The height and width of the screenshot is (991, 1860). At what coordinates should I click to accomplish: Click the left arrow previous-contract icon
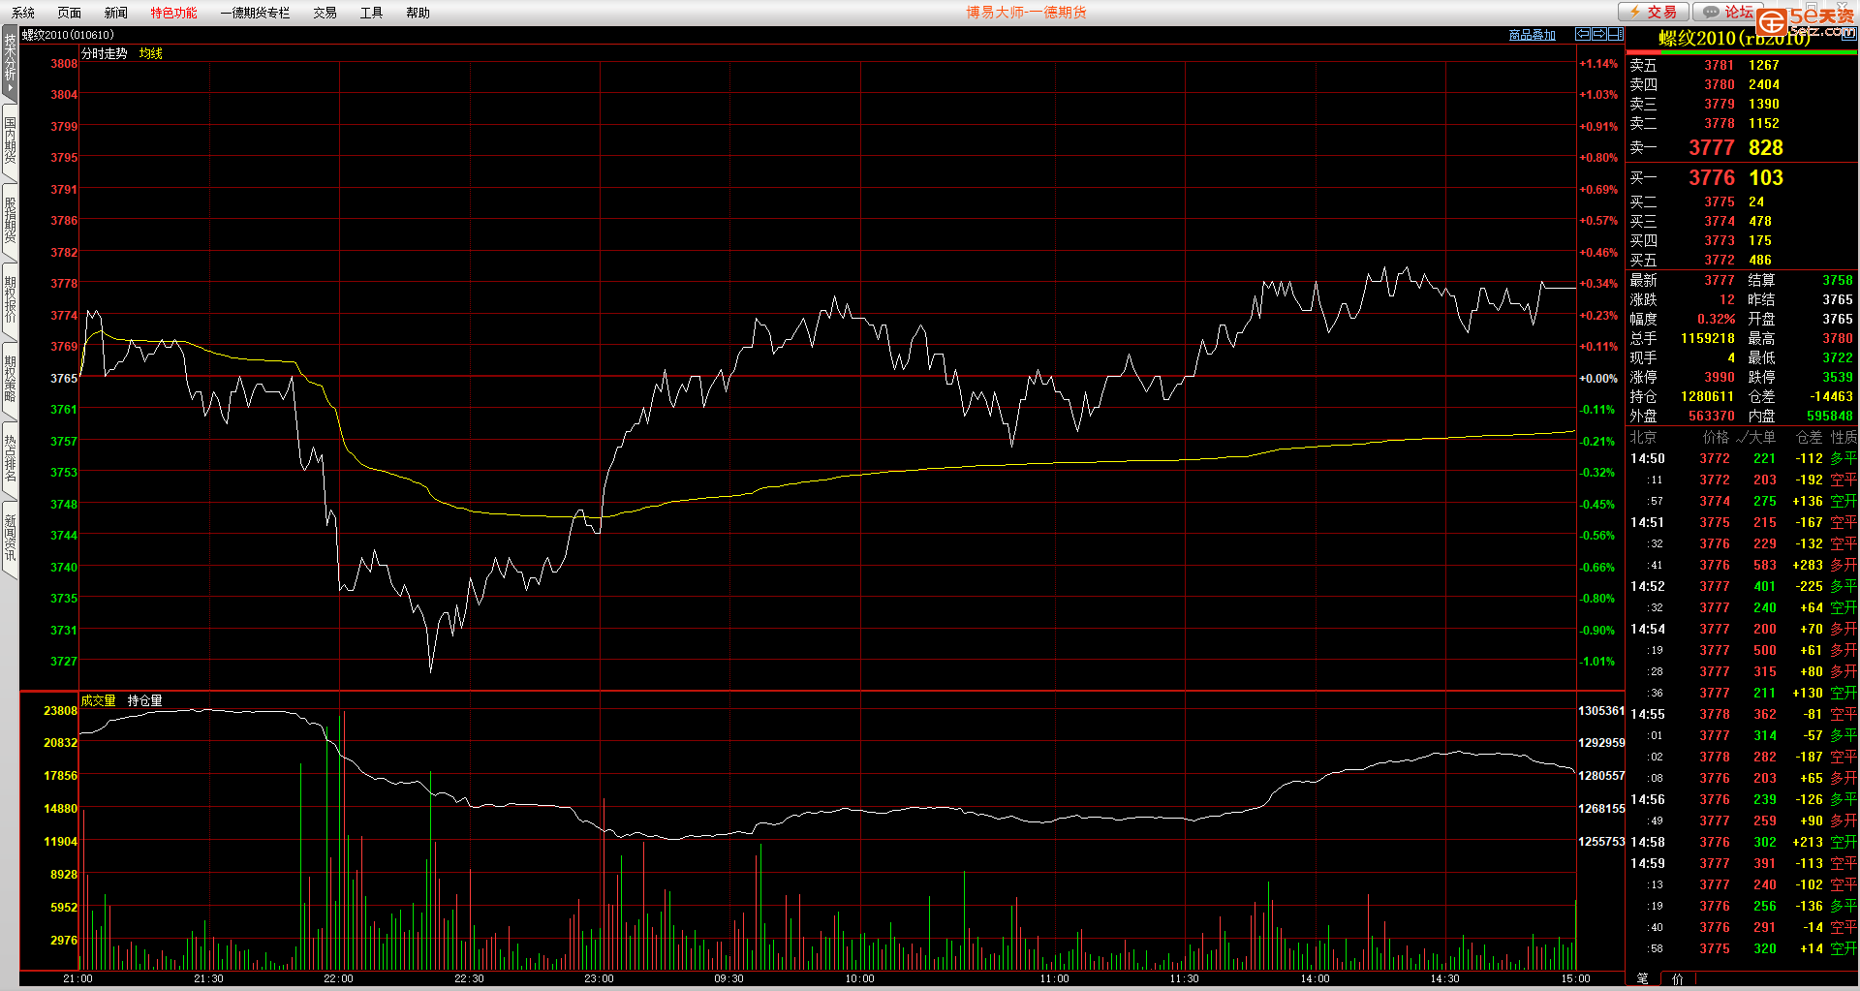[x=1583, y=34]
